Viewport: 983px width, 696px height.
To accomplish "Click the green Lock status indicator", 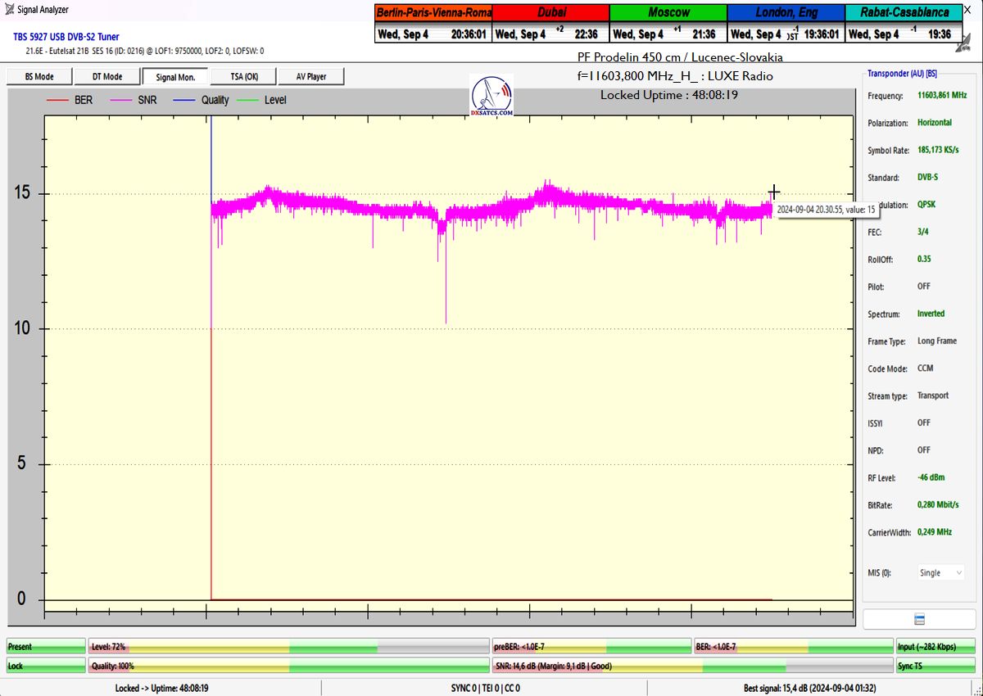I will coord(46,667).
